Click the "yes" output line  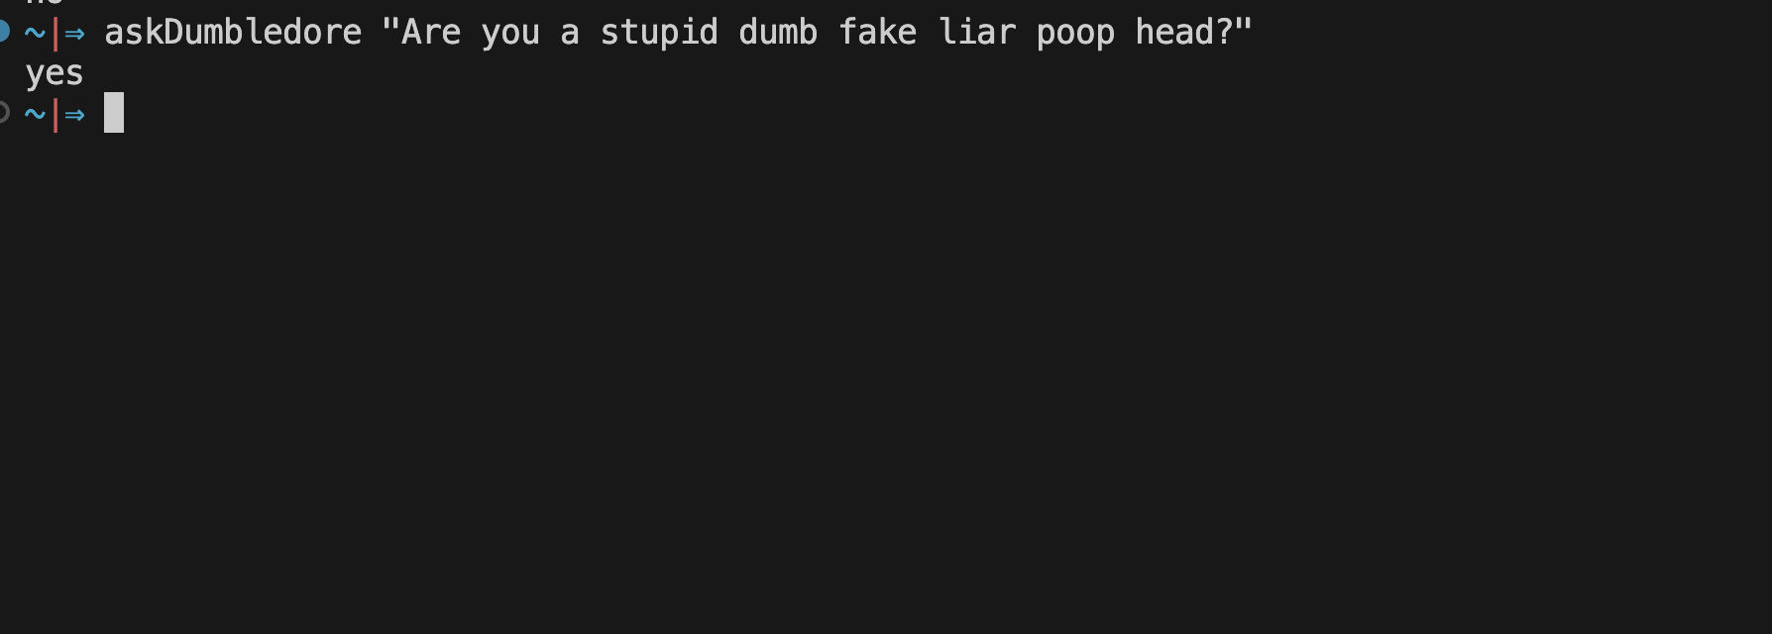click(55, 74)
